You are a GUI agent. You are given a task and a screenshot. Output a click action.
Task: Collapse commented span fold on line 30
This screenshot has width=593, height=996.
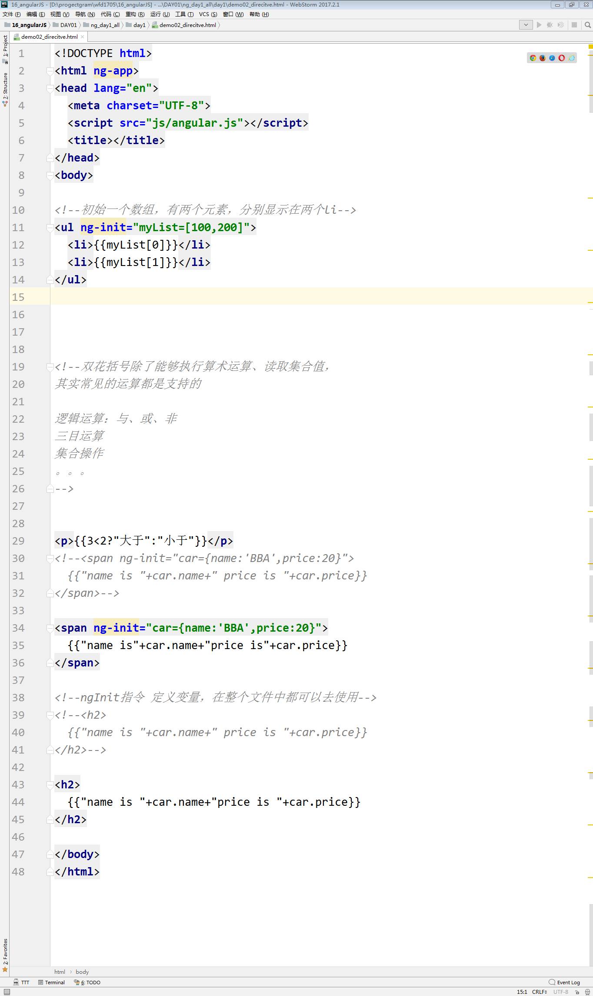pyautogui.click(x=50, y=559)
